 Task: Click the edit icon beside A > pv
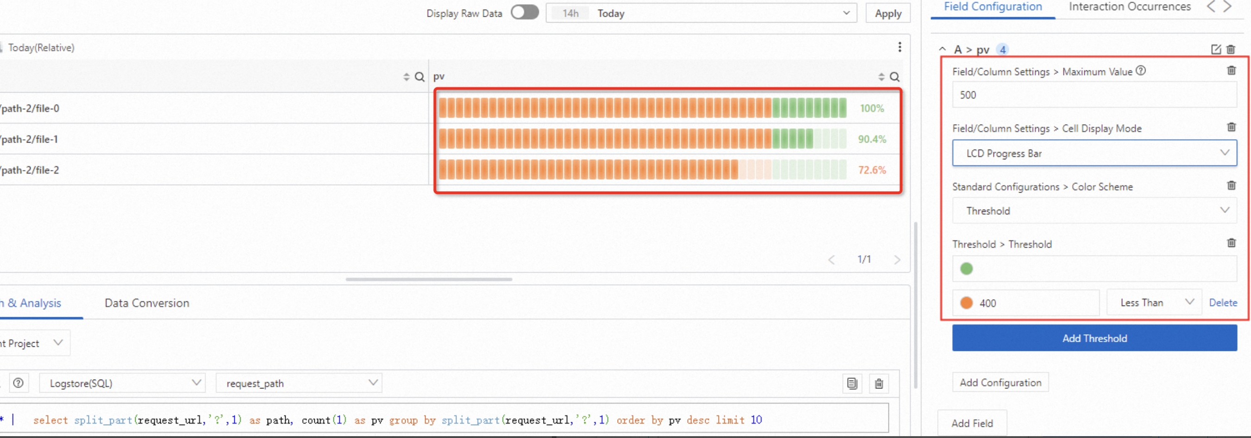pyautogui.click(x=1215, y=49)
